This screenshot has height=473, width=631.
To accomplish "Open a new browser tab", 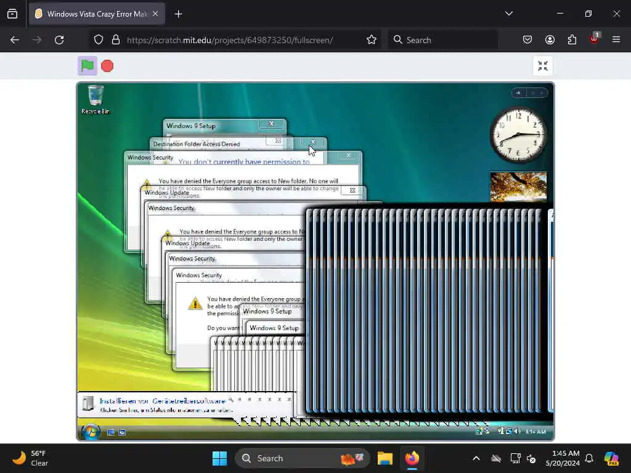I will coord(178,14).
